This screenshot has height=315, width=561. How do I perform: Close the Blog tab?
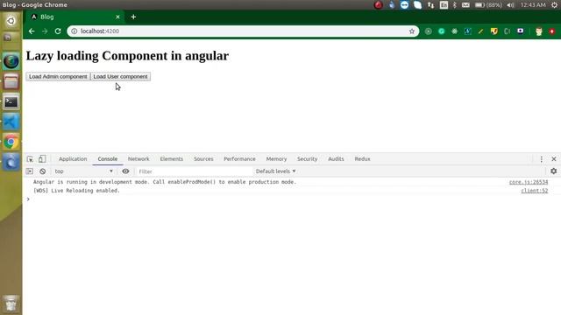(117, 17)
